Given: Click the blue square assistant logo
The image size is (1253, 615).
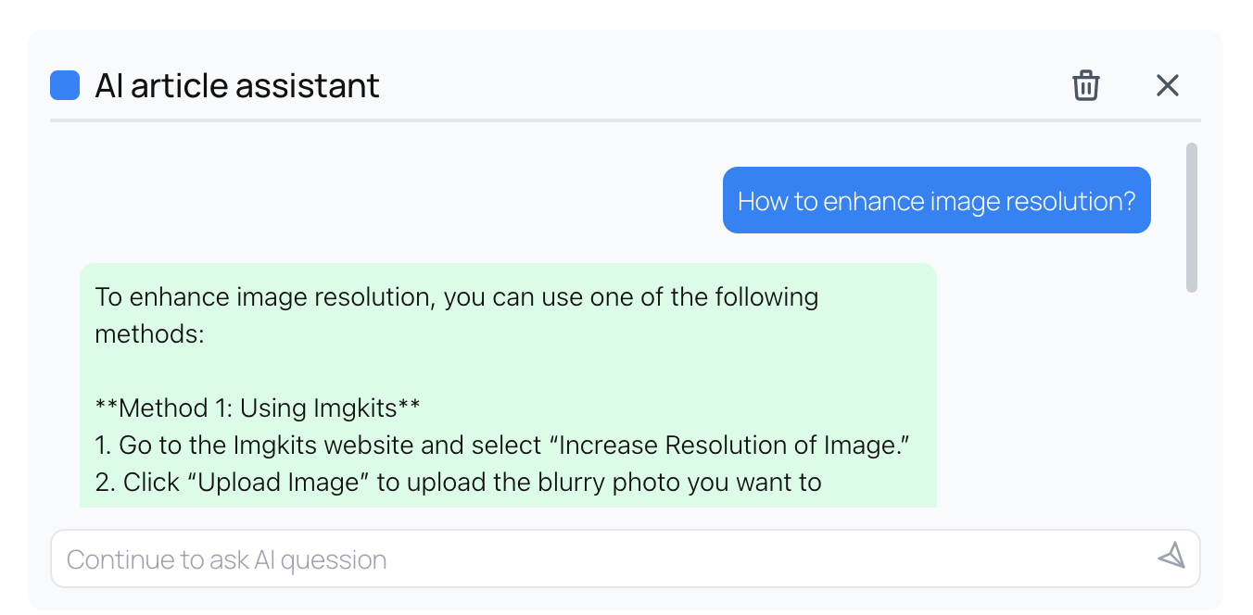Looking at the screenshot, I should click(x=65, y=85).
